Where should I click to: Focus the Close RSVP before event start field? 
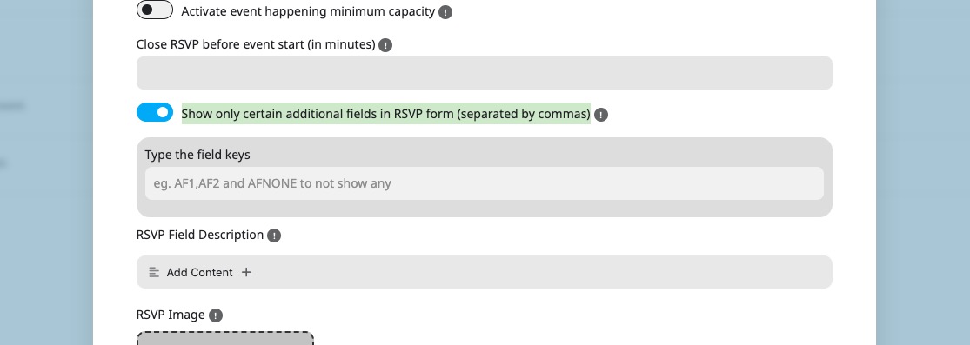click(485, 73)
